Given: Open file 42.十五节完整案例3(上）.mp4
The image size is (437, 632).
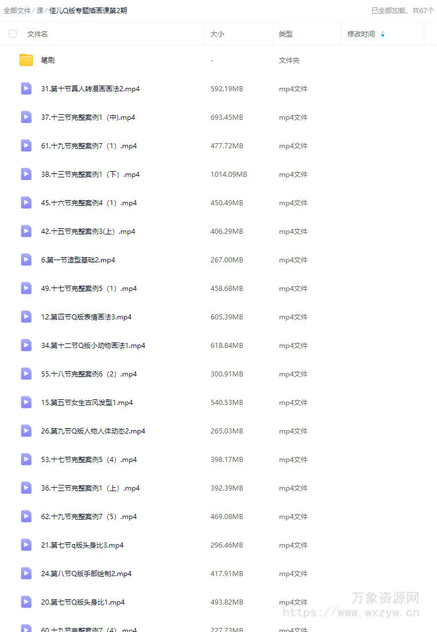Looking at the screenshot, I should [x=88, y=232].
